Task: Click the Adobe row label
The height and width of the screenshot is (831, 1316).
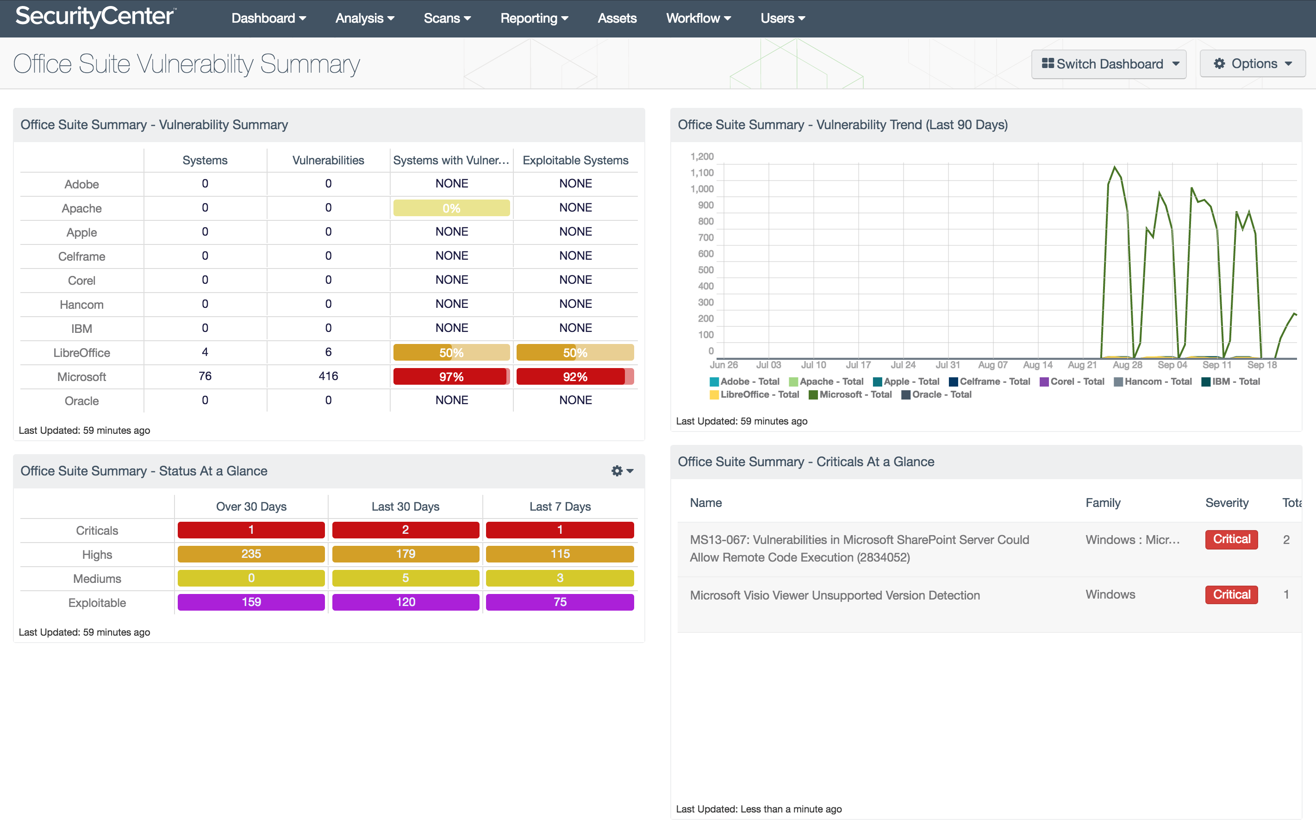Action: pos(81,184)
